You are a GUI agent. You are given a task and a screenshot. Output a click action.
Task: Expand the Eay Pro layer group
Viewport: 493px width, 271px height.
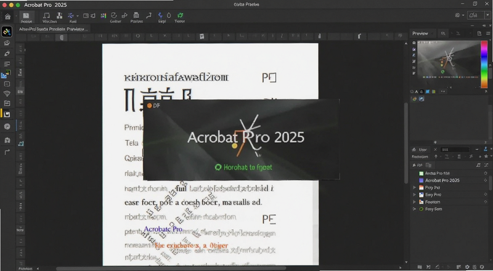414,195
